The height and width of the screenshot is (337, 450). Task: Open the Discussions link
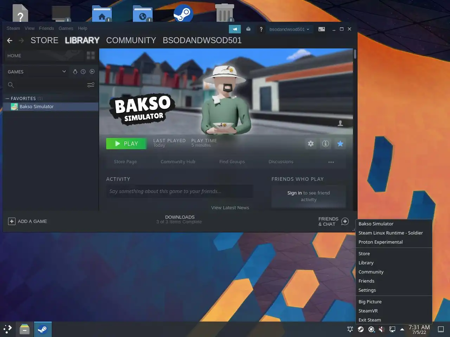pos(281,162)
